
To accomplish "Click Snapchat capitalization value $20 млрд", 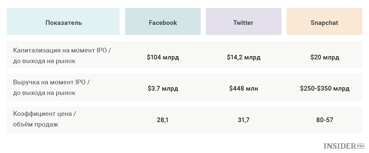I will click(x=324, y=57).
